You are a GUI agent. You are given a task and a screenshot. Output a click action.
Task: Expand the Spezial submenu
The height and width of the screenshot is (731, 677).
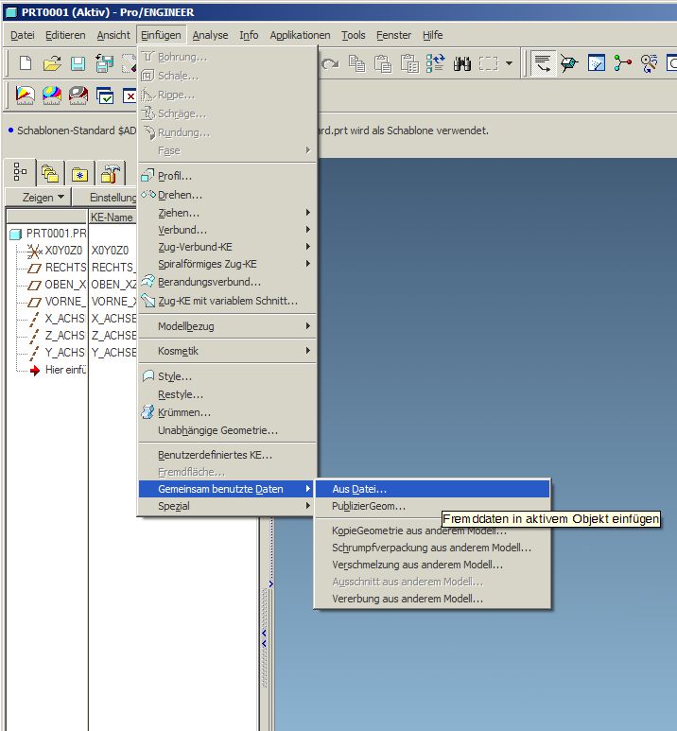[227, 506]
